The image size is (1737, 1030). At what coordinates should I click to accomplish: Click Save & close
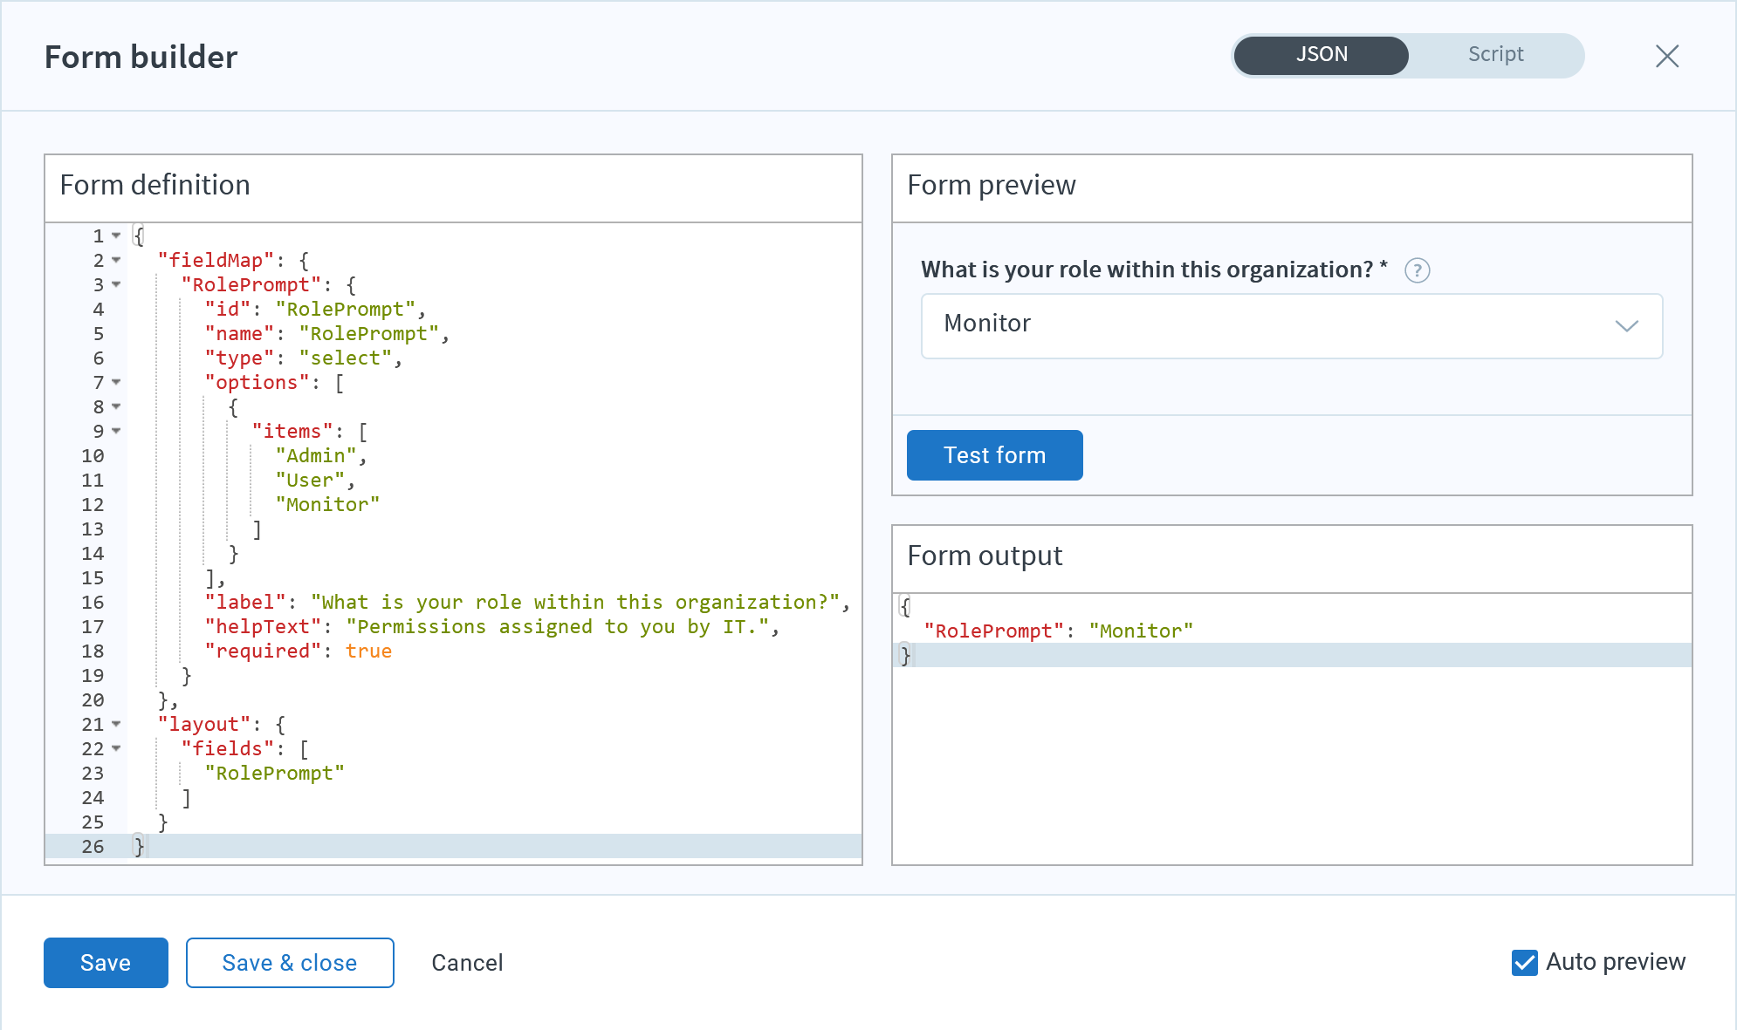290,963
